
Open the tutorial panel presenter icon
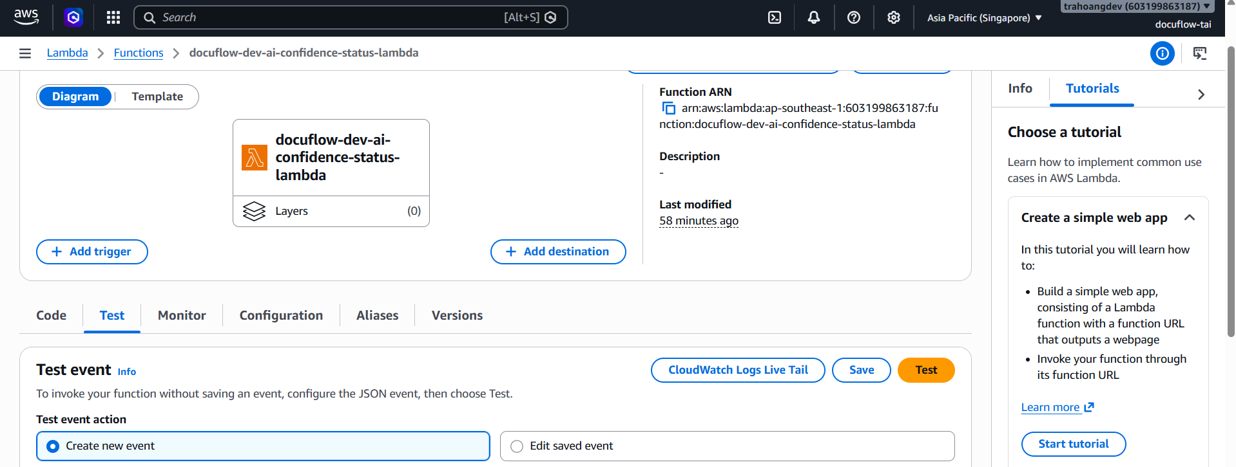[x=1200, y=53]
